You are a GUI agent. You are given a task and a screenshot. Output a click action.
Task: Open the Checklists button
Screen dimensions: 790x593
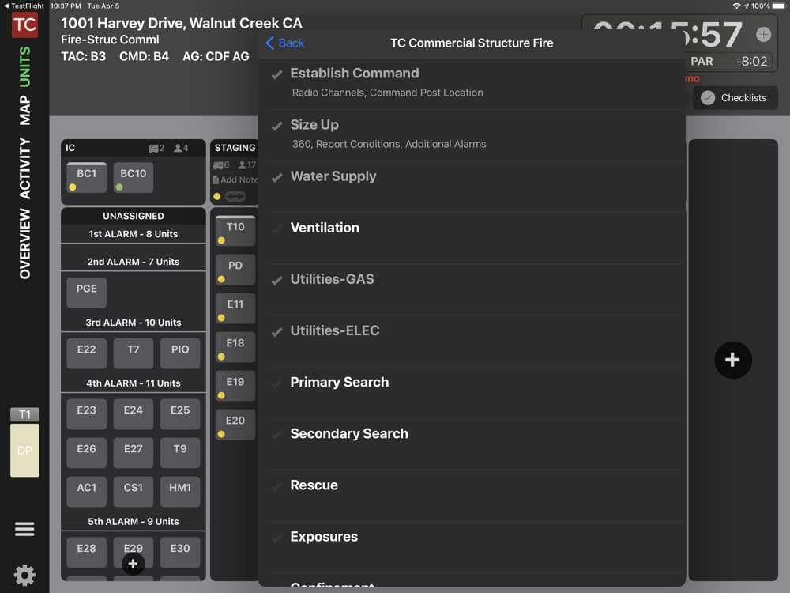pyautogui.click(x=735, y=98)
